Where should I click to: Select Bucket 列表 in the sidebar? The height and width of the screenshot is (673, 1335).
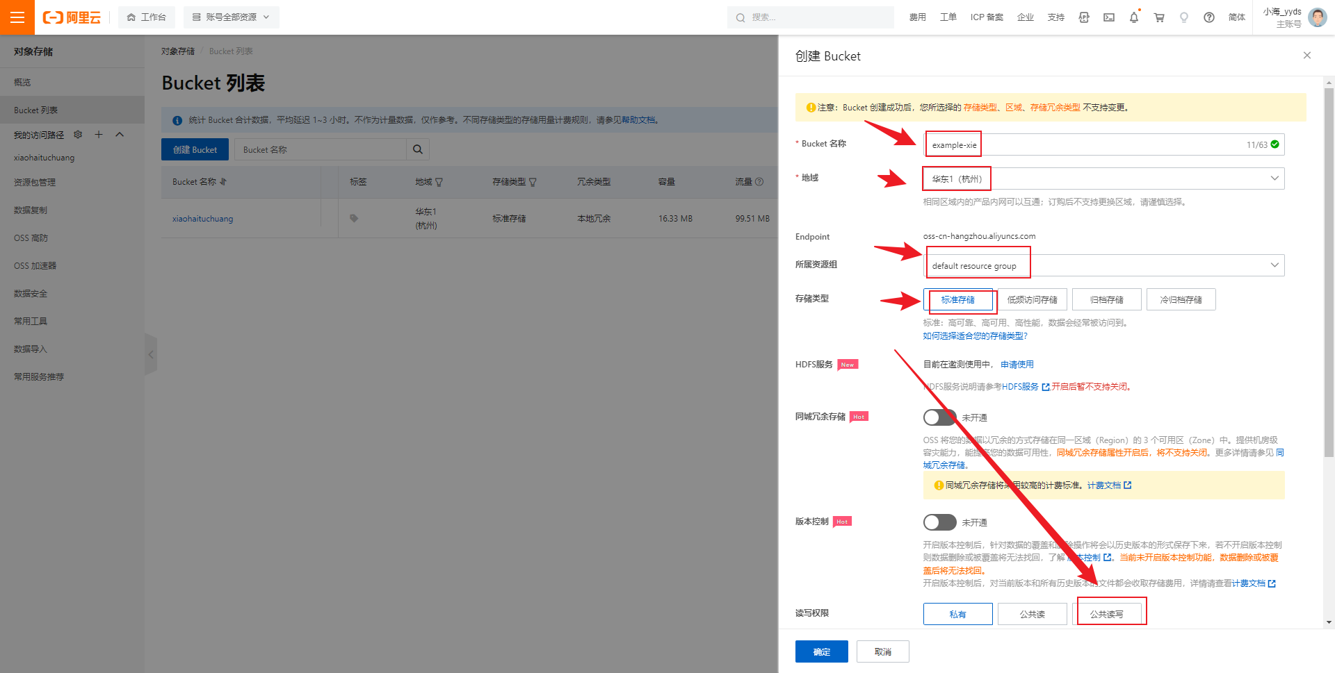(72, 110)
